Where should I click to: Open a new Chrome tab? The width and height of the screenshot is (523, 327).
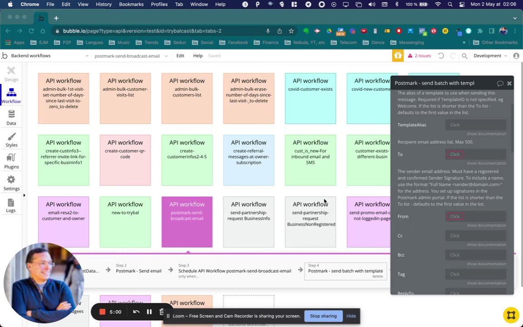coord(56,18)
